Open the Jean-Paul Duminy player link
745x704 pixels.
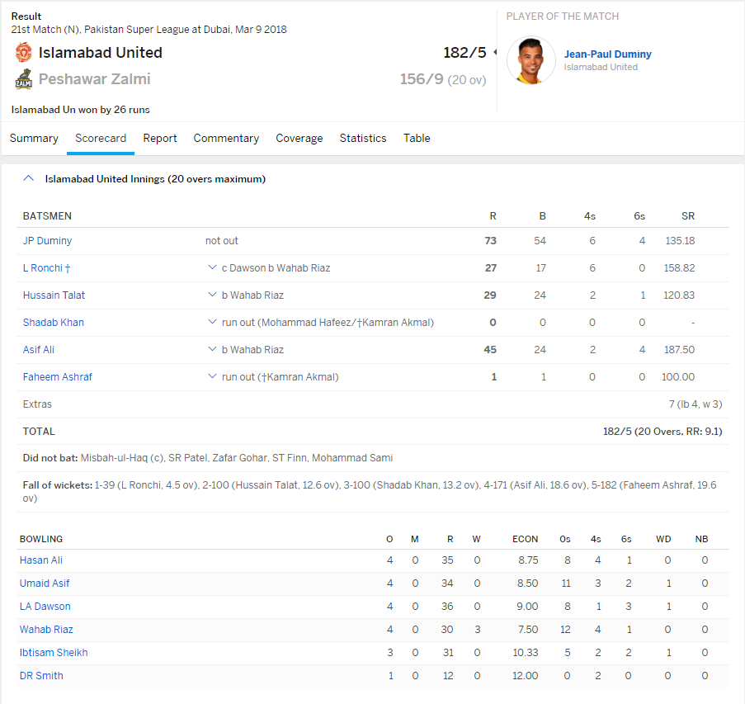coord(607,54)
